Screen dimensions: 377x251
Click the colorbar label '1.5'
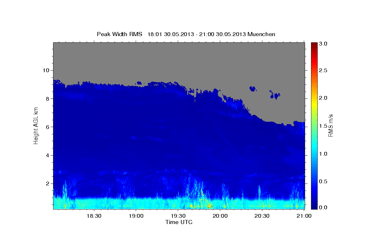click(x=323, y=126)
